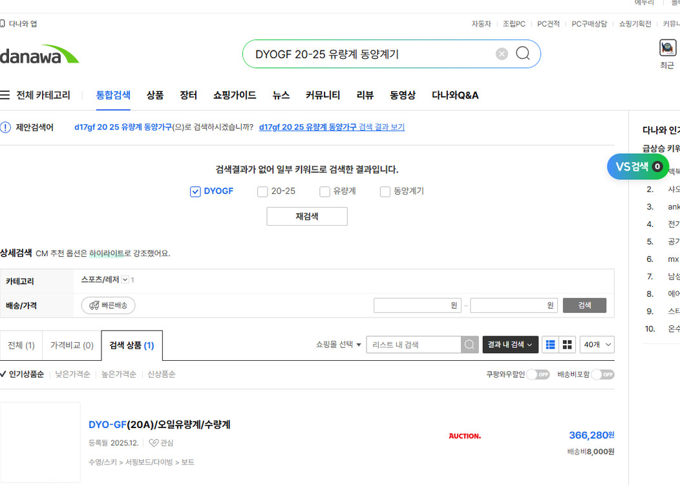The image size is (680, 485).
Task: Click the 재검색 button
Action: (307, 217)
